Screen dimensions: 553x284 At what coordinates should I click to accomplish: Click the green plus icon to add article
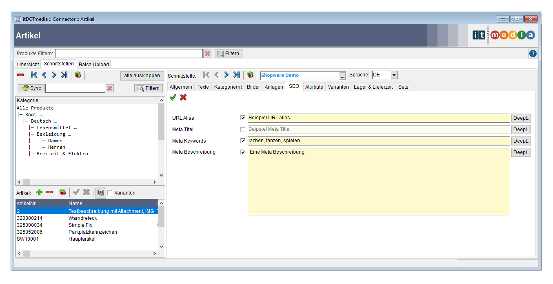(39, 192)
